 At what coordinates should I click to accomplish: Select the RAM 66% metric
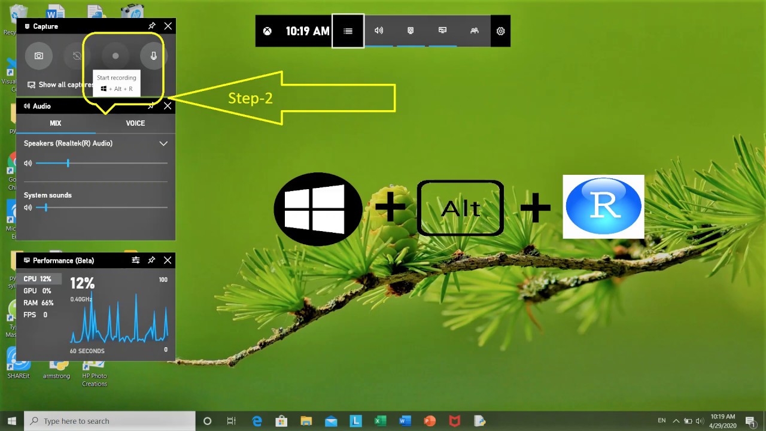[38, 303]
